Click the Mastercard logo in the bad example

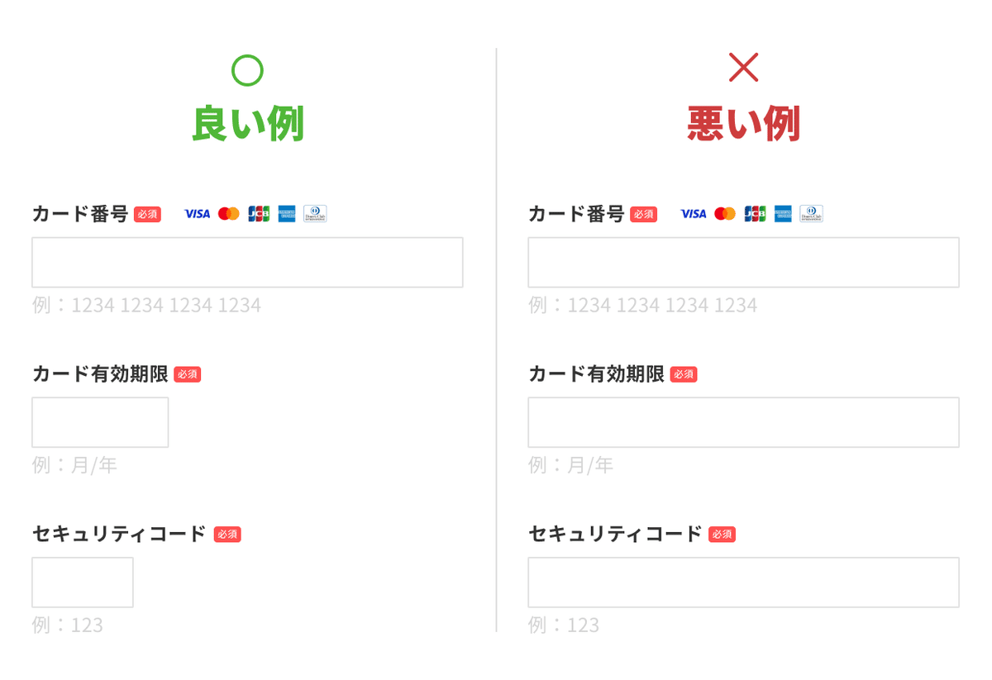click(x=725, y=214)
